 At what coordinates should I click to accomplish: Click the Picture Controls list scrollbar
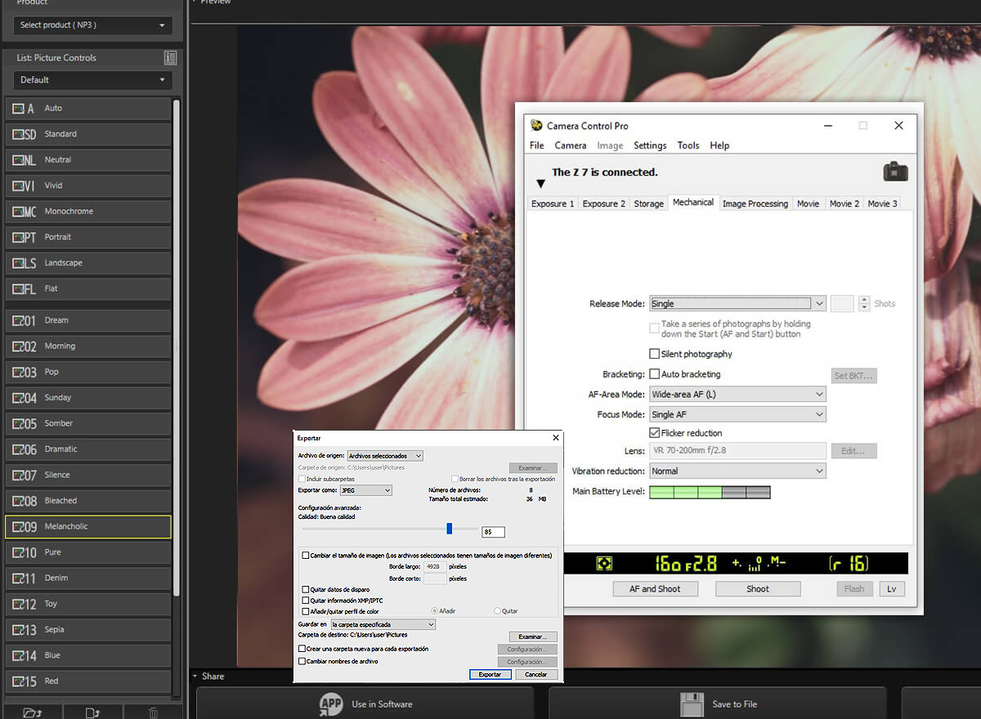176,347
